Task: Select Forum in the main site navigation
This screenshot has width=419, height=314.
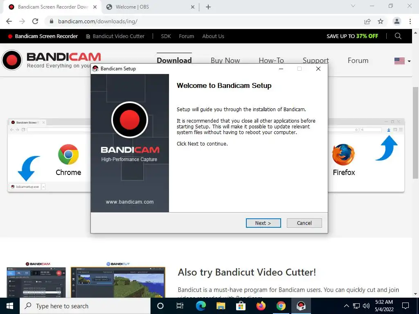Action: click(x=358, y=61)
